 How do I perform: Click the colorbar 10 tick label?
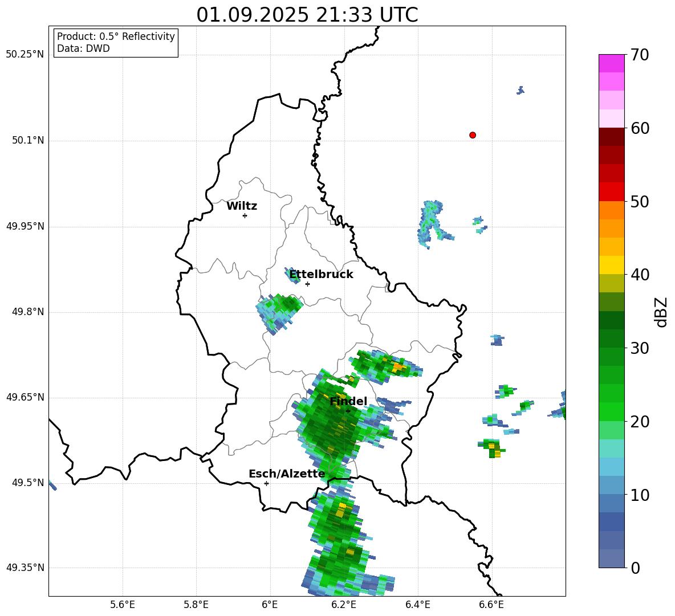tap(639, 495)
